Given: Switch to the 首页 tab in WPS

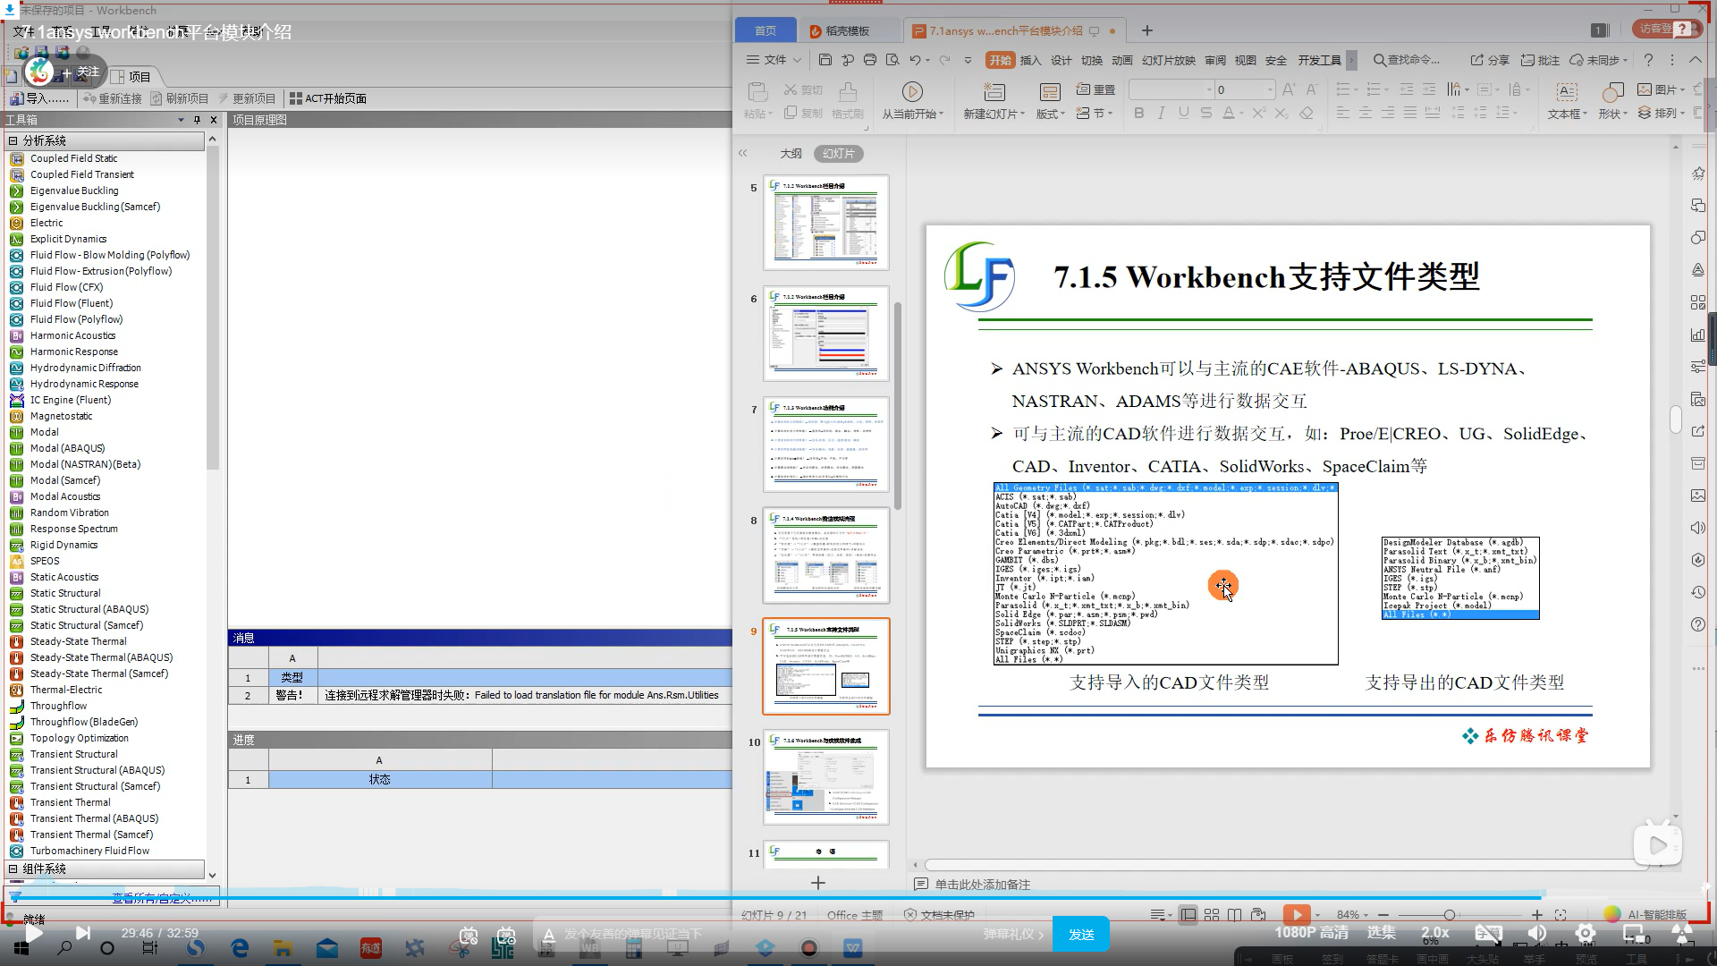Looking at the screenshot, I should (x=765, y=30).
